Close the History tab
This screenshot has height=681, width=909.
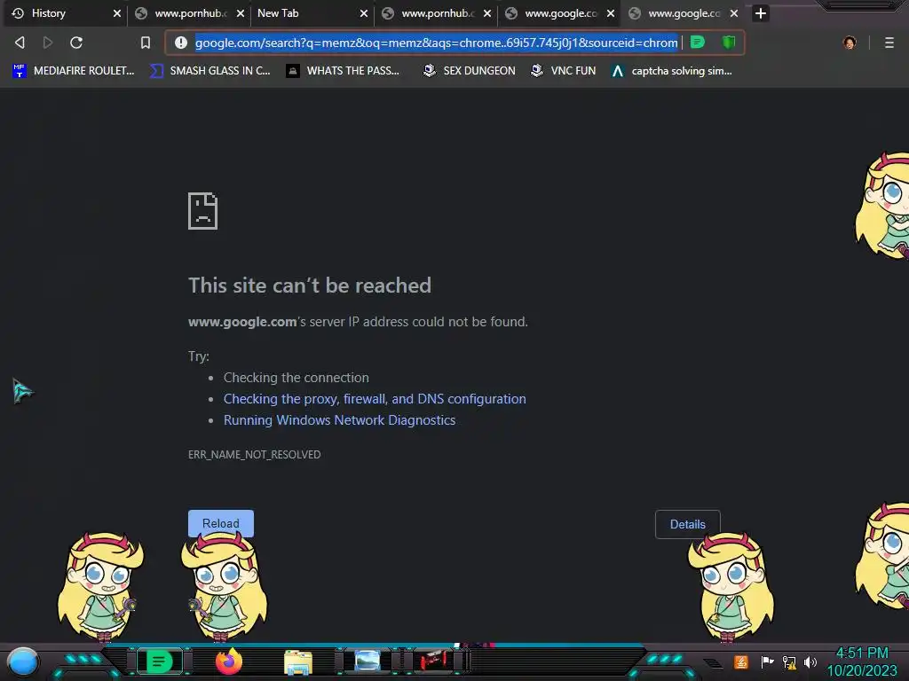coord(117,13)
